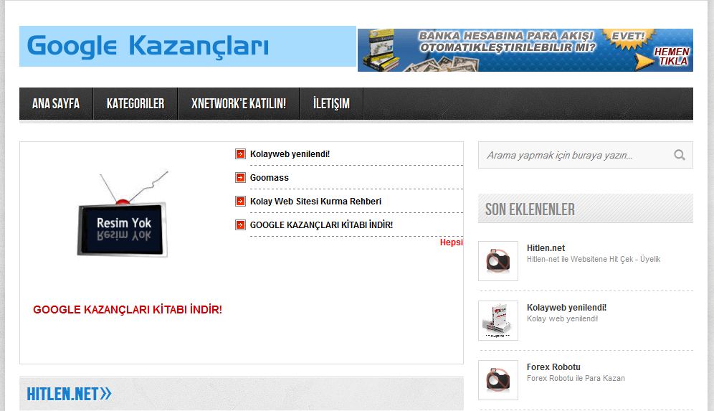The image size is (714, 411).
Task: Click 'Hitlen-net ile Websitene Hit Çek - Üyelik' text
Action: tap(594, 259)
